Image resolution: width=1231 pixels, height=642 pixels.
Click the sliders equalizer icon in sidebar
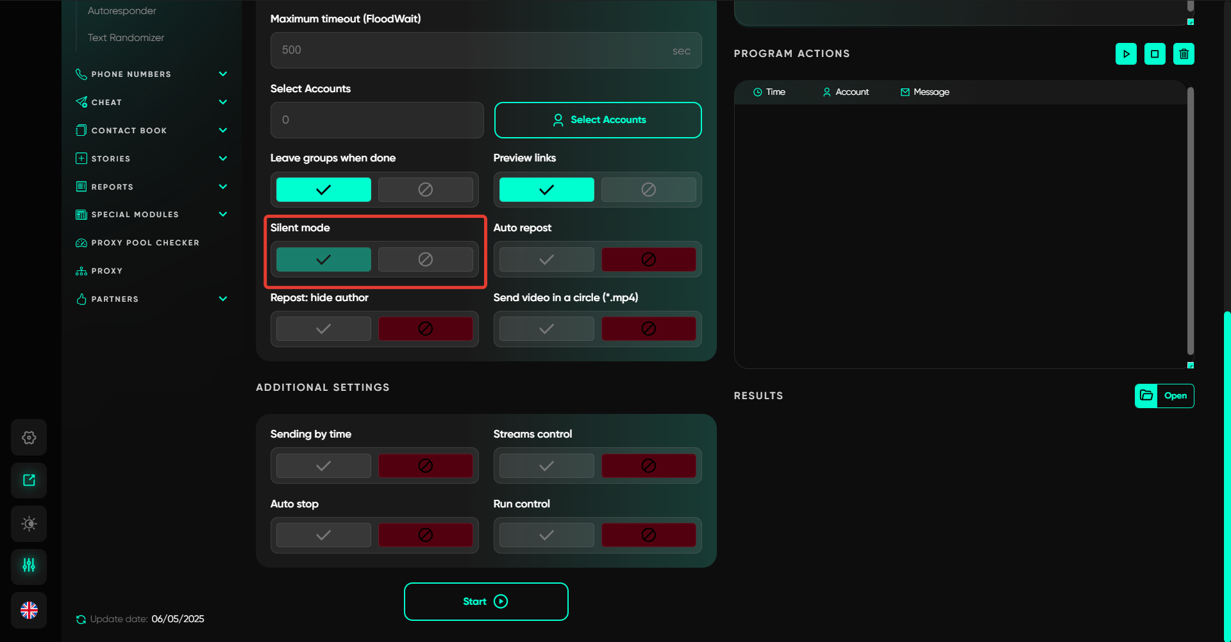29,566
